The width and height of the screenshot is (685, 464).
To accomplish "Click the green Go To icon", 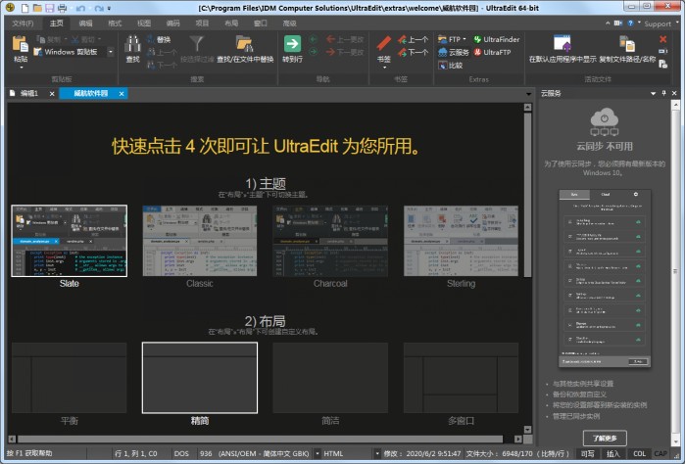I will click(x=292, y=45).
